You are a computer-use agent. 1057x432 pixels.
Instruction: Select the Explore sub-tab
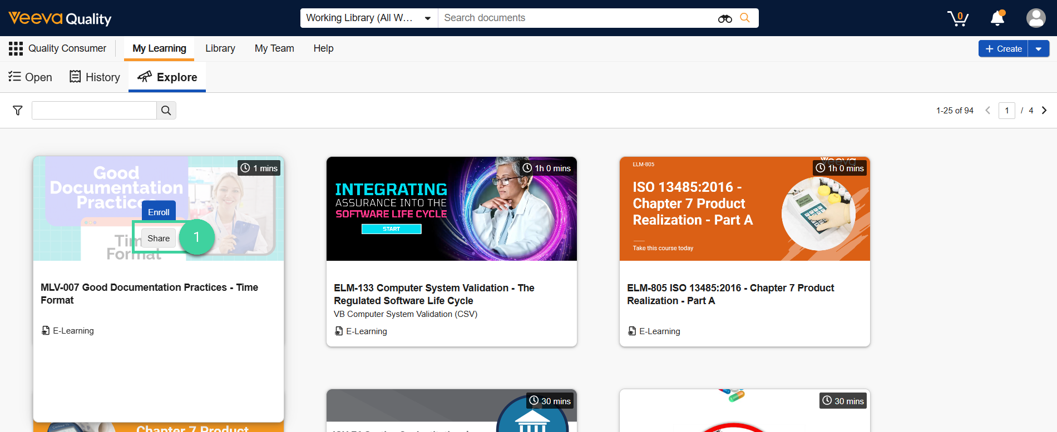[x=167, y=77]
